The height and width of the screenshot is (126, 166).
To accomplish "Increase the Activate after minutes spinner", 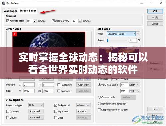I will [35, 20].
